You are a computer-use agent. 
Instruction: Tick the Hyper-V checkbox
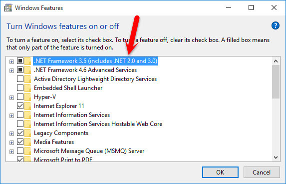pyautogui.click(x=20, y=97)
